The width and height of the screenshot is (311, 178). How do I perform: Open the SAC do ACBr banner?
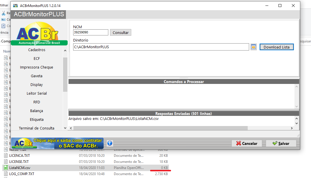click(57, 143)
